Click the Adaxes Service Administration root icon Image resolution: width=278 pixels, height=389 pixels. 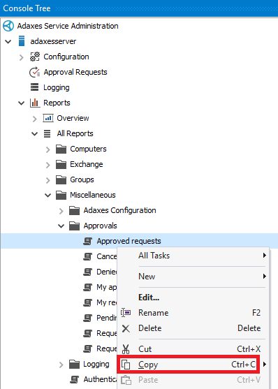[x=8, y=26]
